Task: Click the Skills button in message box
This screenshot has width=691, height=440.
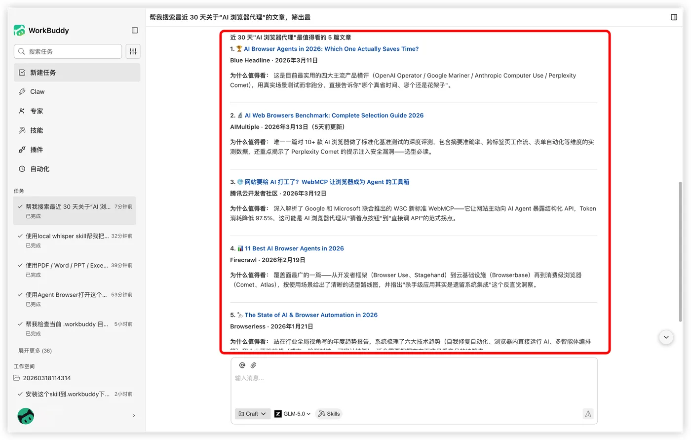Action: coord(329,414)
